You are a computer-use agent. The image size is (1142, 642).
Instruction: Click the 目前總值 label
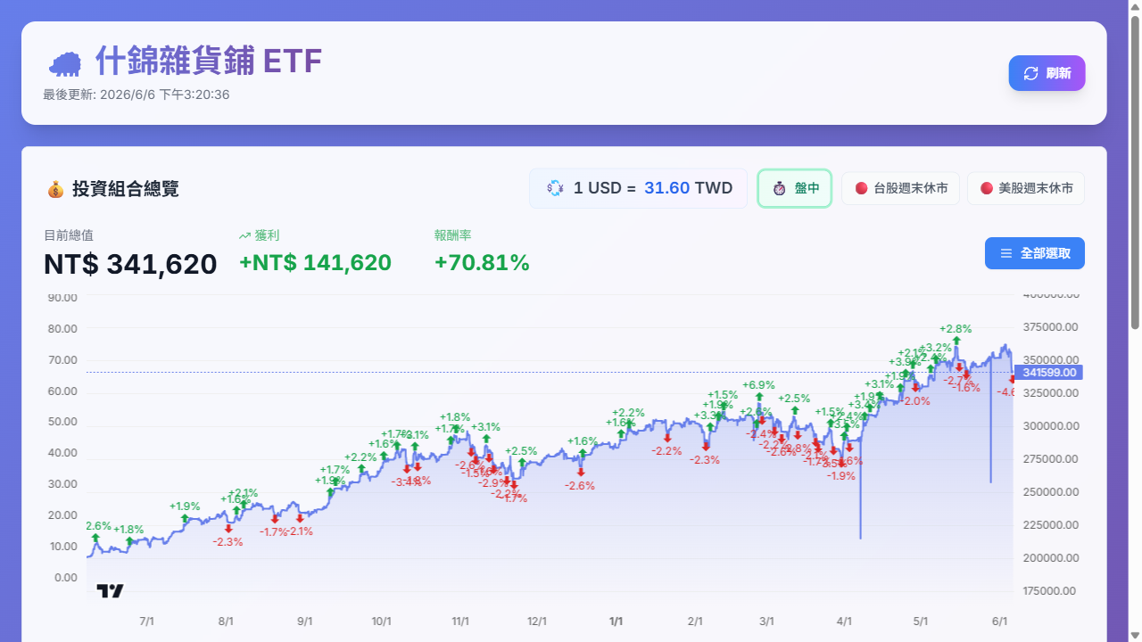[x=69, y=235]
